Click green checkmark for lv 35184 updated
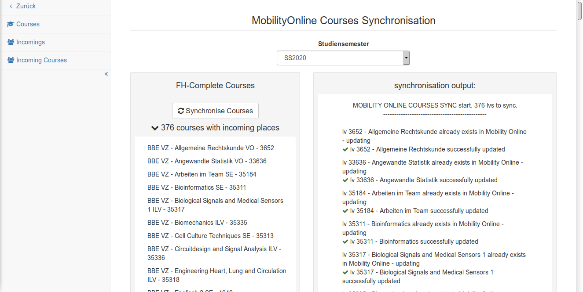This screenshot has height=292, width=583. (x=345, y=211)
